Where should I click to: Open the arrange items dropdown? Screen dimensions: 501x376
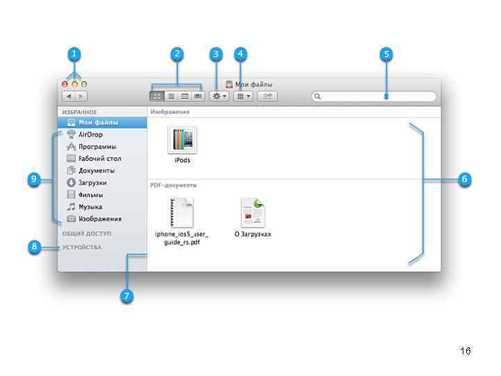point(243,96)
